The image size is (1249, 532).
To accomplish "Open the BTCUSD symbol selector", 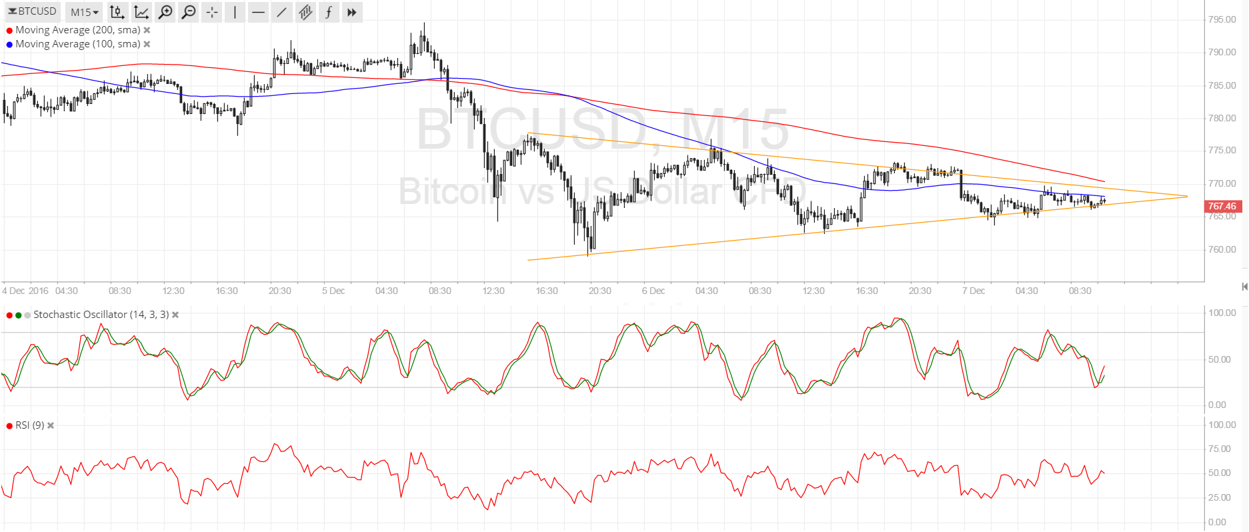I will [x=31, y=11].
